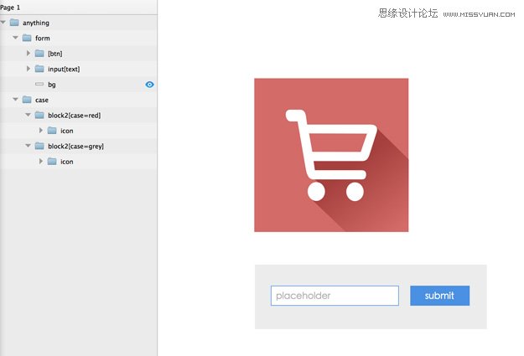524x356 pixels.
Task: Select the shopping cart icon on canvas
Action: point(331,155)
